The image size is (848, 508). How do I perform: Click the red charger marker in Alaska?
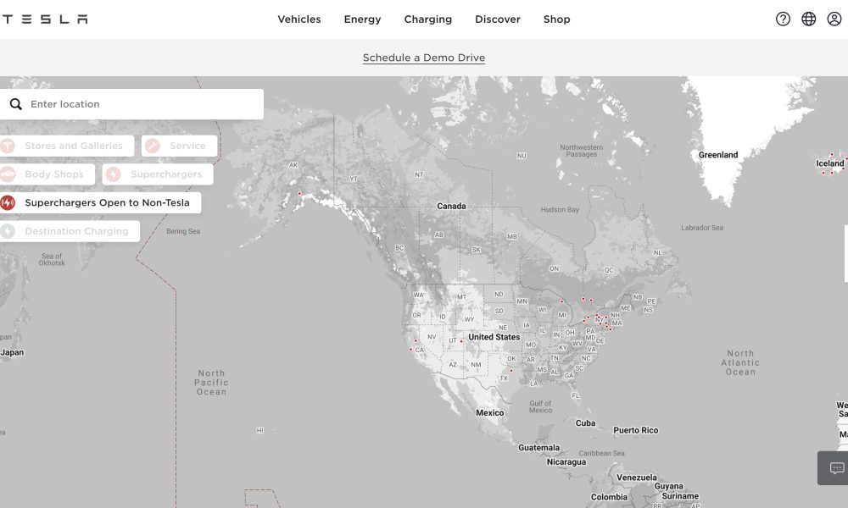coord(299,193)
